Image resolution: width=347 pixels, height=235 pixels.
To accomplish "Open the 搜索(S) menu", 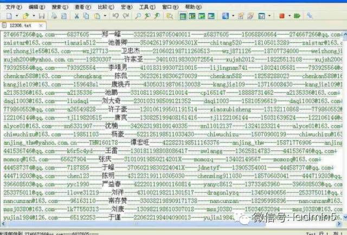I will pos(60,7).
